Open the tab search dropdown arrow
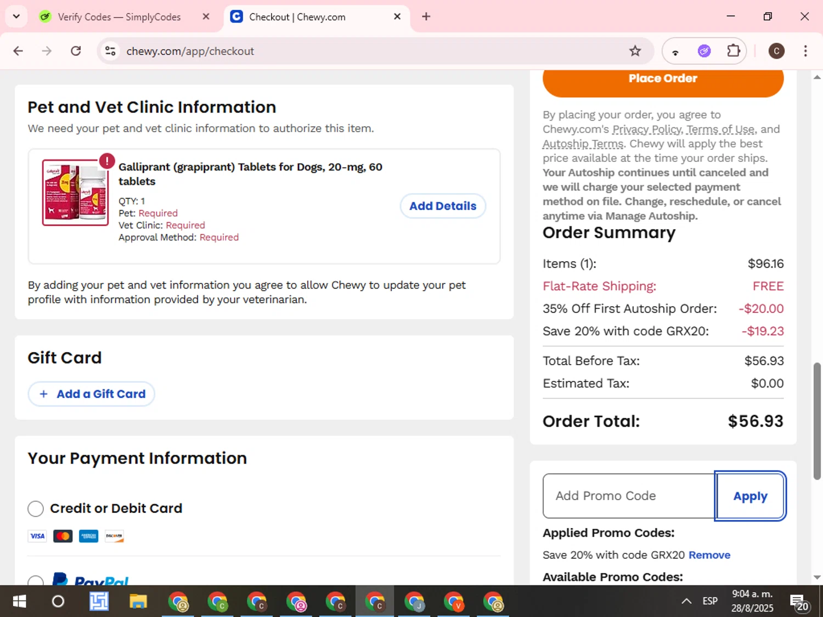823x617 pixels. (16, 16)
